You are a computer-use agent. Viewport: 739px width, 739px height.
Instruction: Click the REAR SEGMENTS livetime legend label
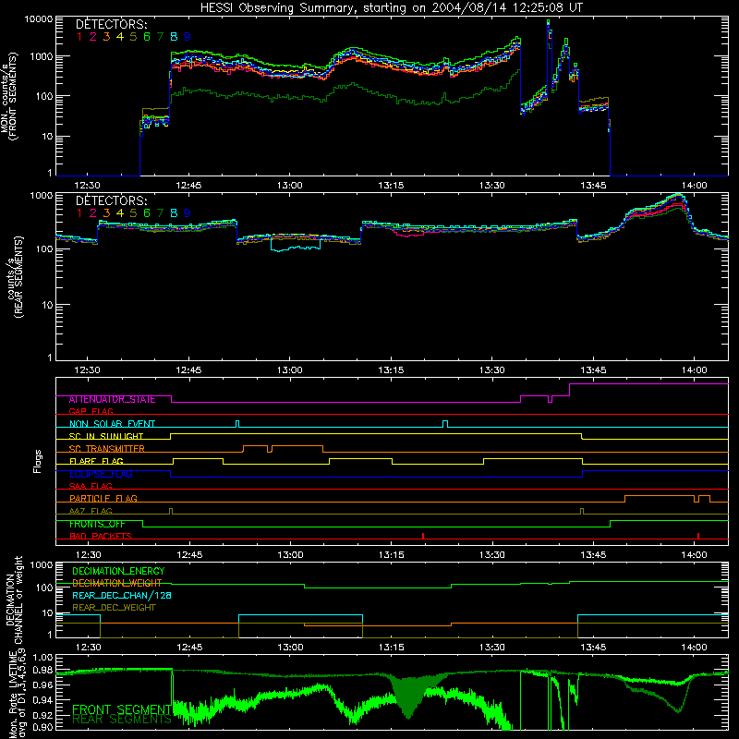[122, 720]
